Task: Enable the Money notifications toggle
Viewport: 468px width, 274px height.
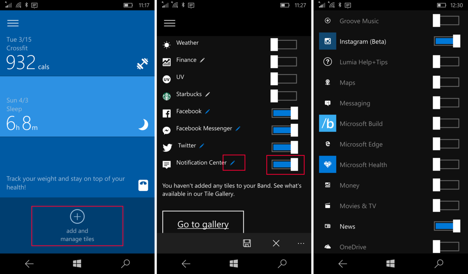Action: click(x=446, y=185)
